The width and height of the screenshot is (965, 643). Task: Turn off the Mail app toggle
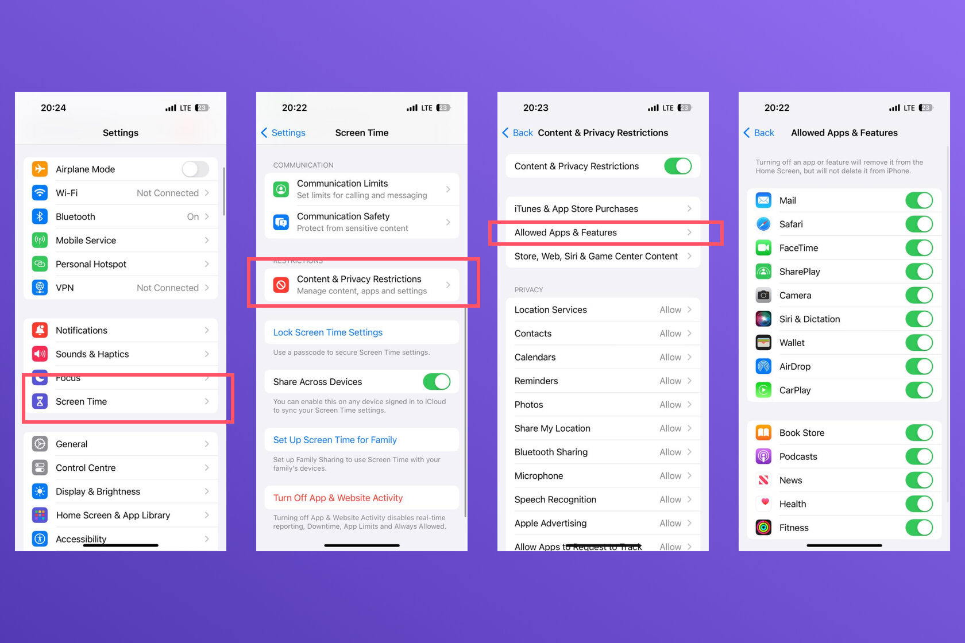point(919,200)
